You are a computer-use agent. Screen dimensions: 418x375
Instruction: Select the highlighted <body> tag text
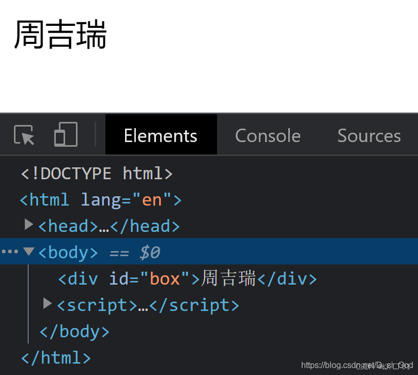click(x=68, y=252)
